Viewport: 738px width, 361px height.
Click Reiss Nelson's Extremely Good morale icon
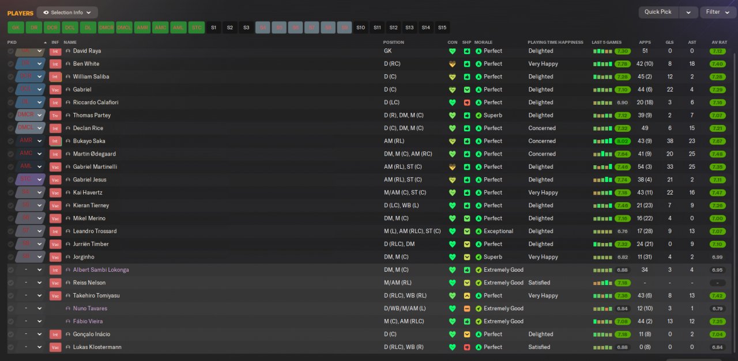coord(479,283)
